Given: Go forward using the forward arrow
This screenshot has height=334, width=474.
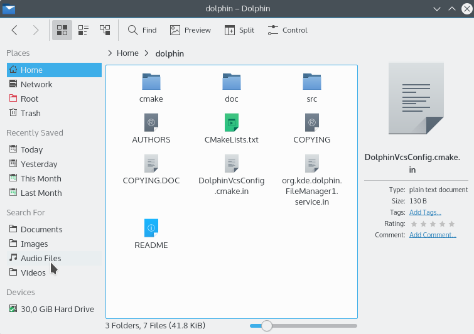Looking at the screenshot, I should (36, 30).
